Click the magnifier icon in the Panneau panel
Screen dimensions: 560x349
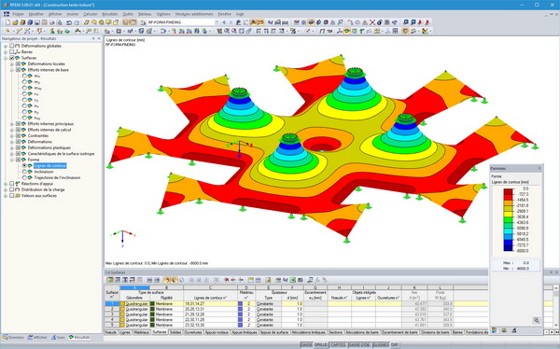[536, 320]
